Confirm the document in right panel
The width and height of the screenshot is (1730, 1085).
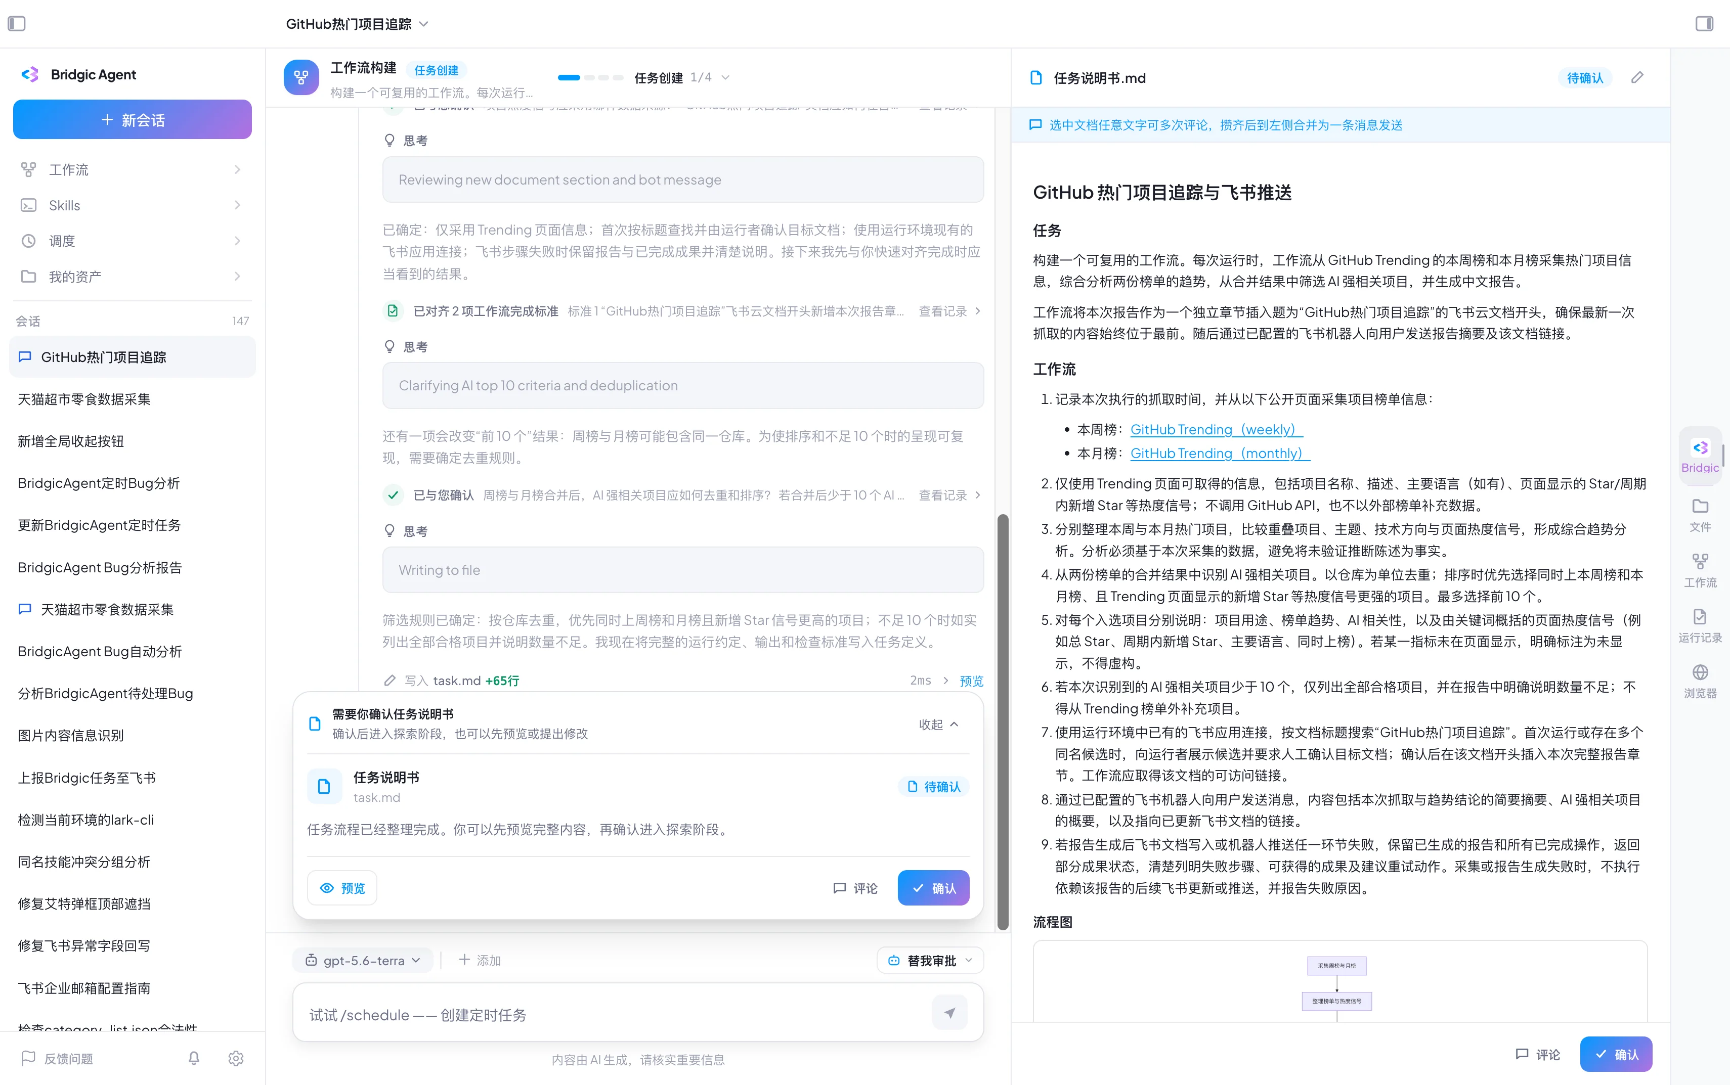(1616, 1054)
